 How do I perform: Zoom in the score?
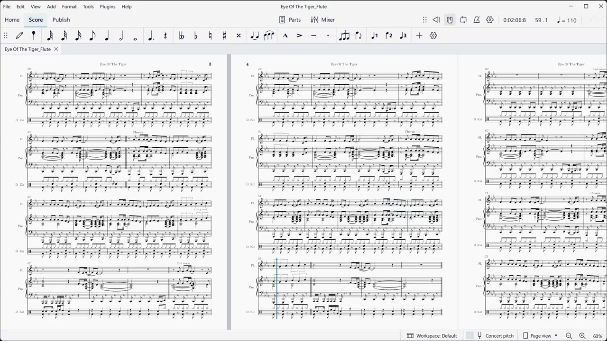[582, 336]
